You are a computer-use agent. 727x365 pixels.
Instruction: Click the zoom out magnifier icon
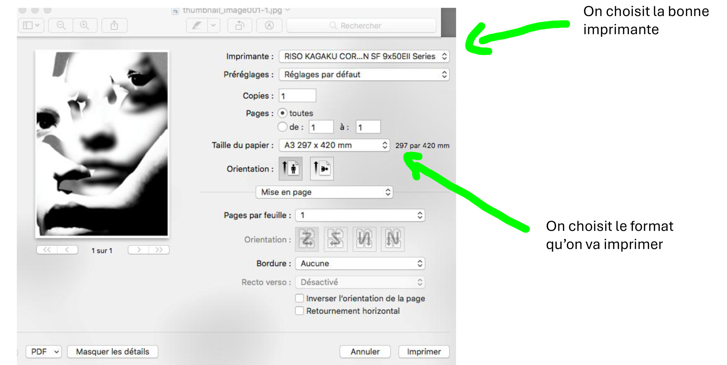click(61, 25)
